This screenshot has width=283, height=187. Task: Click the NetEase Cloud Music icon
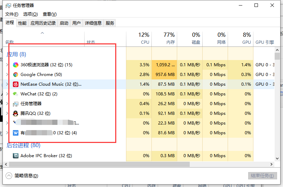[16, 84]
